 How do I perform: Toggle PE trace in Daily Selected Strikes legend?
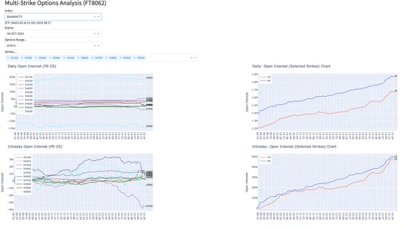coord(266,81)
